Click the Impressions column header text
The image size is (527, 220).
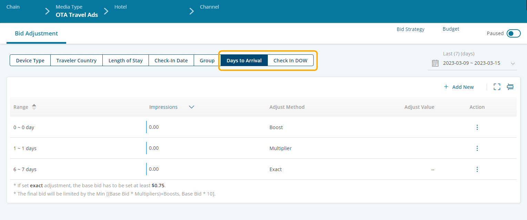click(163, 107)
